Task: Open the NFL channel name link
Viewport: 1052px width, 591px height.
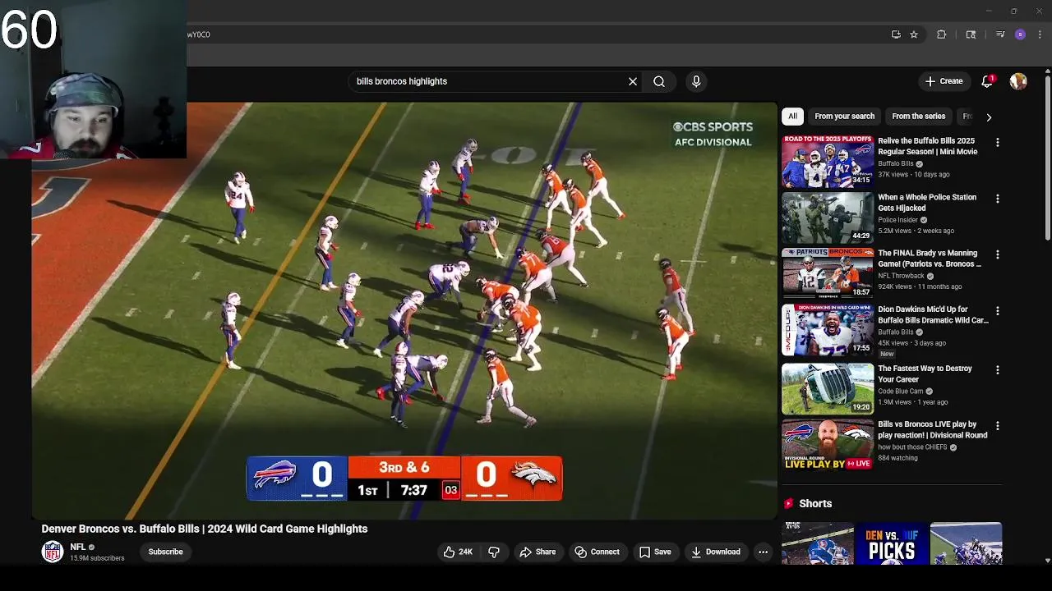Action: (78, 547)
